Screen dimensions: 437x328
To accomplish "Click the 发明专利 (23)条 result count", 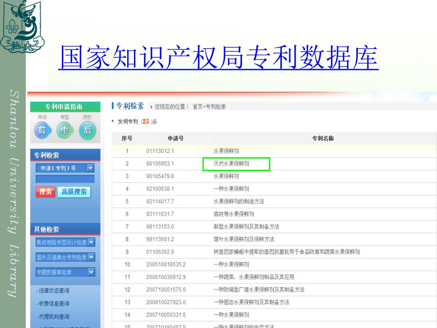I will click(x=137, y=122).
